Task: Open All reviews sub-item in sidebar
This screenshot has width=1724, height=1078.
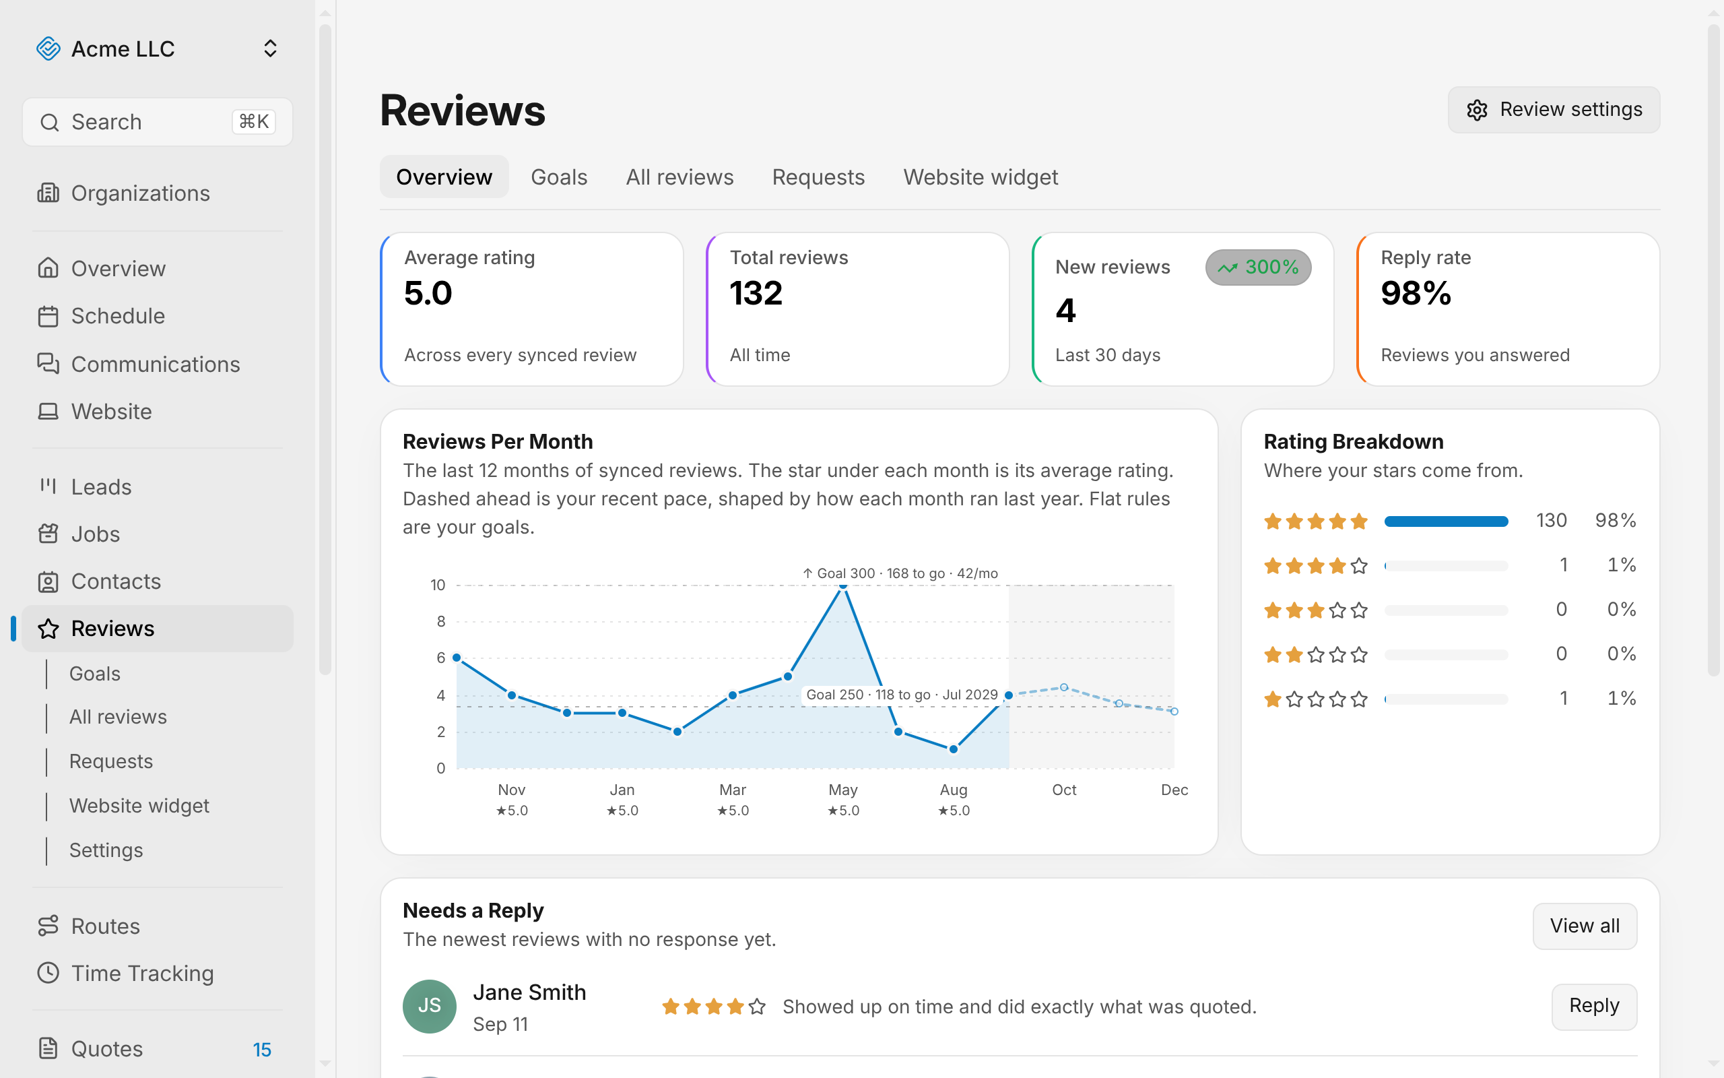Action: coord(119,718)
